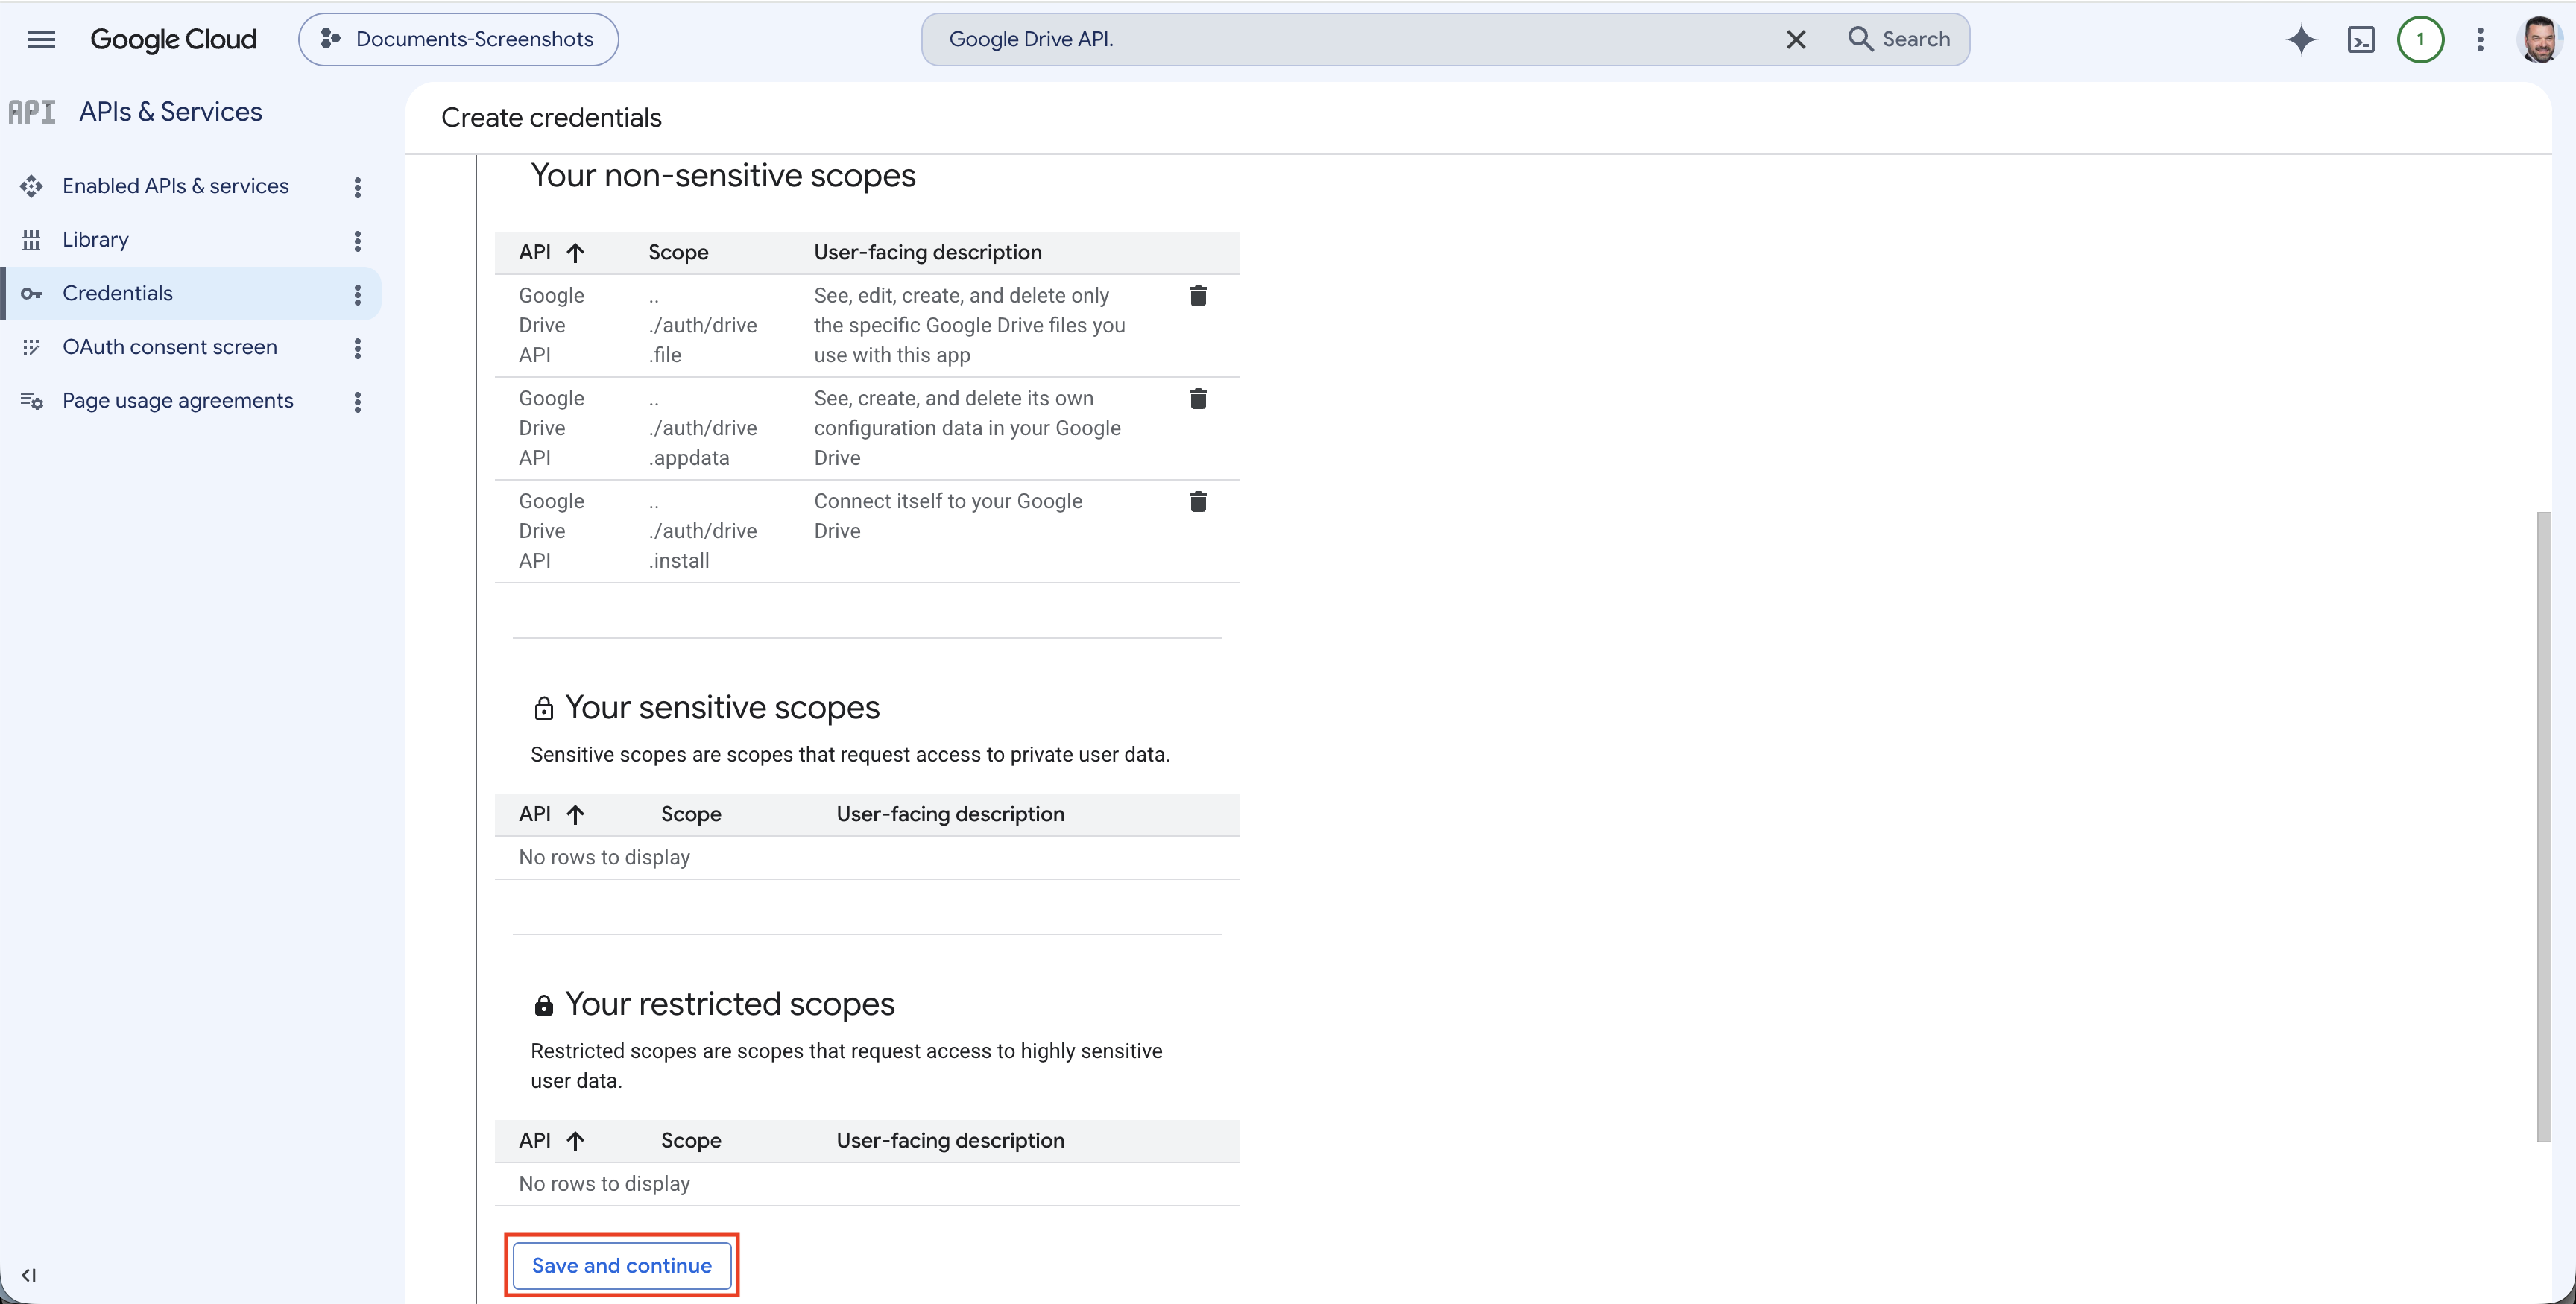This screenshot has width=2576, height=1304.
Task: Click the sensitive scopes lock icon
Action: 543,708
